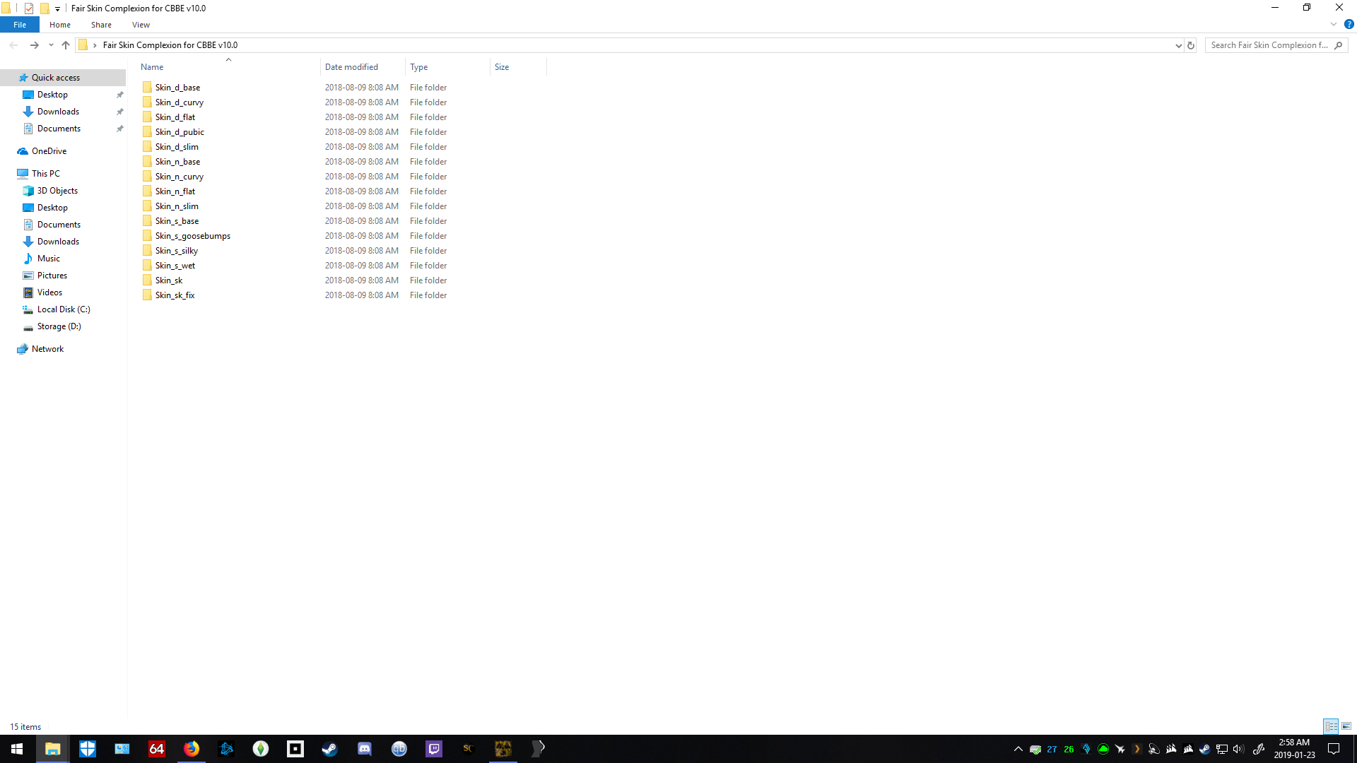
Task: Open recent locations dropdown
Action: 51,45
